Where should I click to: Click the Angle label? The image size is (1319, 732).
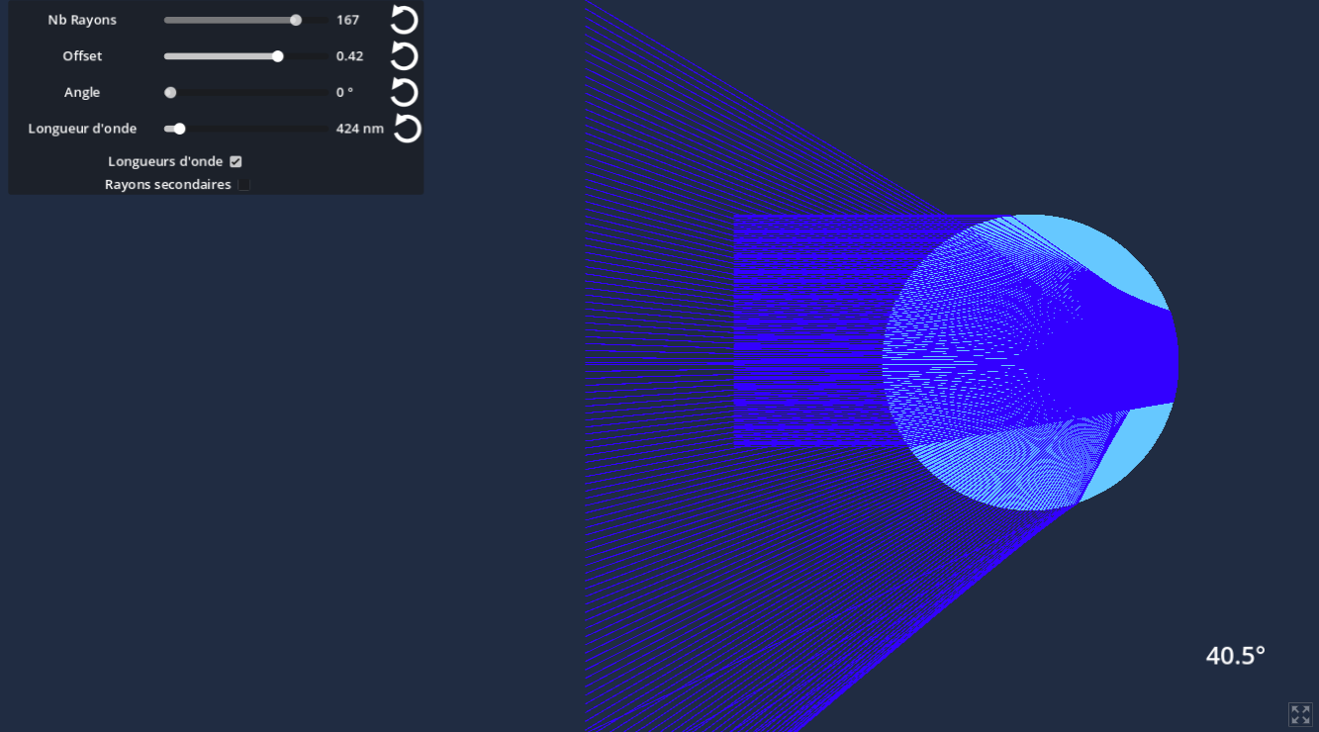pos(82,92)
